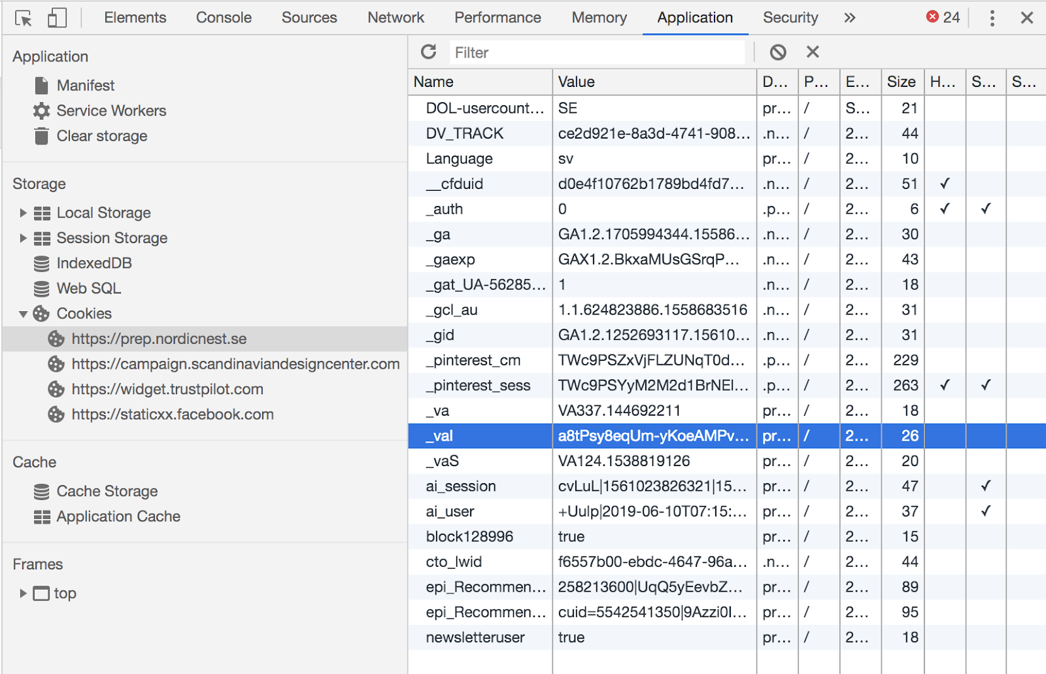Click cookie icon beside staticxx.facebook.com
Image resolution: width=1046 pixels, height=674 pixels.
coord(56,414)
